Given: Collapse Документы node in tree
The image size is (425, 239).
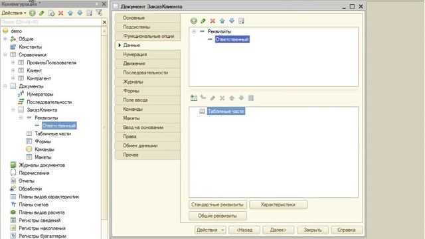Looking at the screenshot, I should click(x=5, y=86).
